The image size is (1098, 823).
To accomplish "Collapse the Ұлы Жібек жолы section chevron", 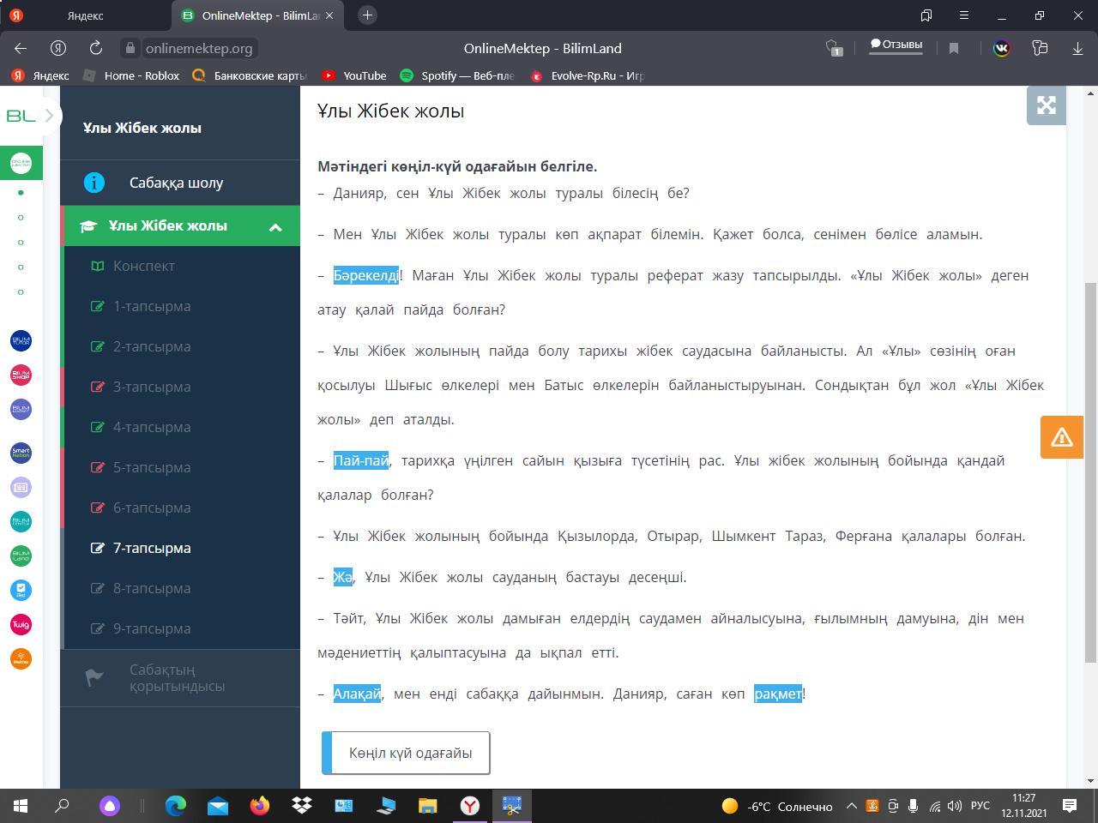I will (275, 226).
